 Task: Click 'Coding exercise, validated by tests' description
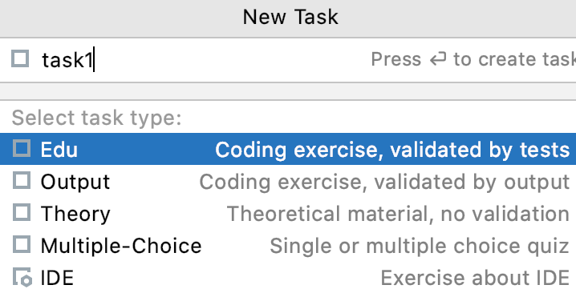pyautogui.click(x=392, y=150)
